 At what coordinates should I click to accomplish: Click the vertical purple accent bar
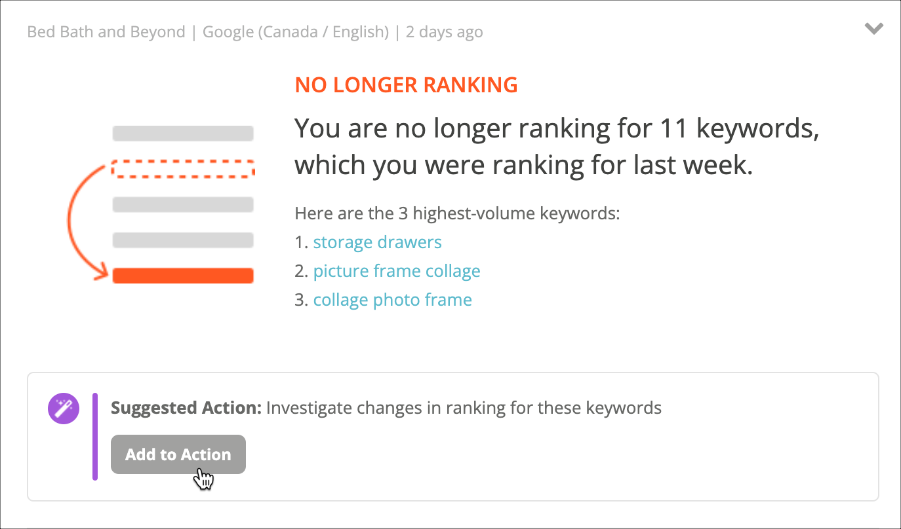[x=95, y=437]
